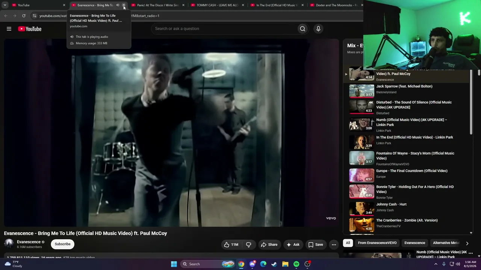Image resolution: width=481 pixels, height=270 pixels.
Task: Click the video player to pause
Action: [171, 133]
